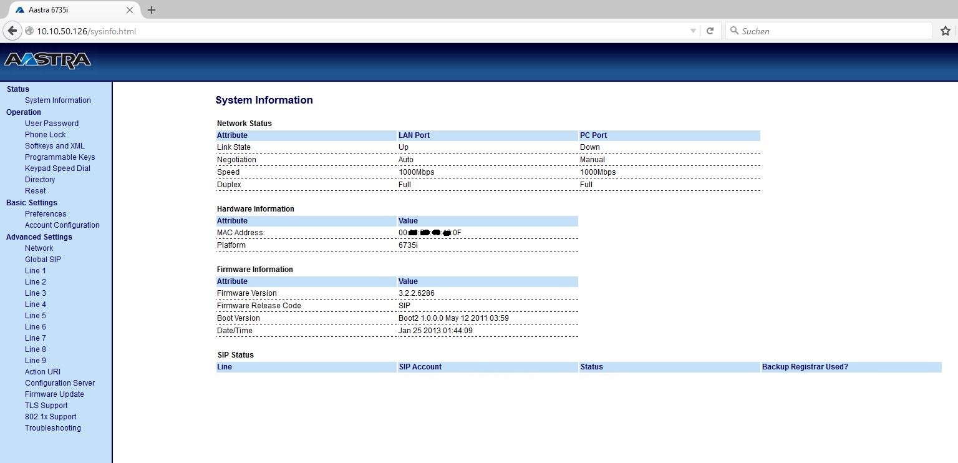
Task: Open the Firmware Update page
Action: pyautogui.click(x=54, y=394)
